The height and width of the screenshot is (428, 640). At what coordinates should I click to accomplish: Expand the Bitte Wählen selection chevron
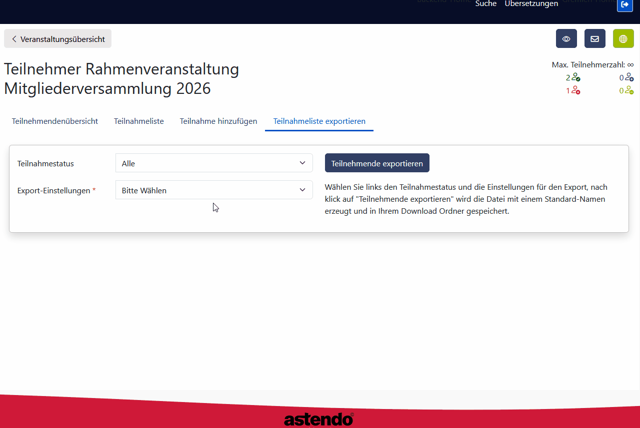coord(302,190)
